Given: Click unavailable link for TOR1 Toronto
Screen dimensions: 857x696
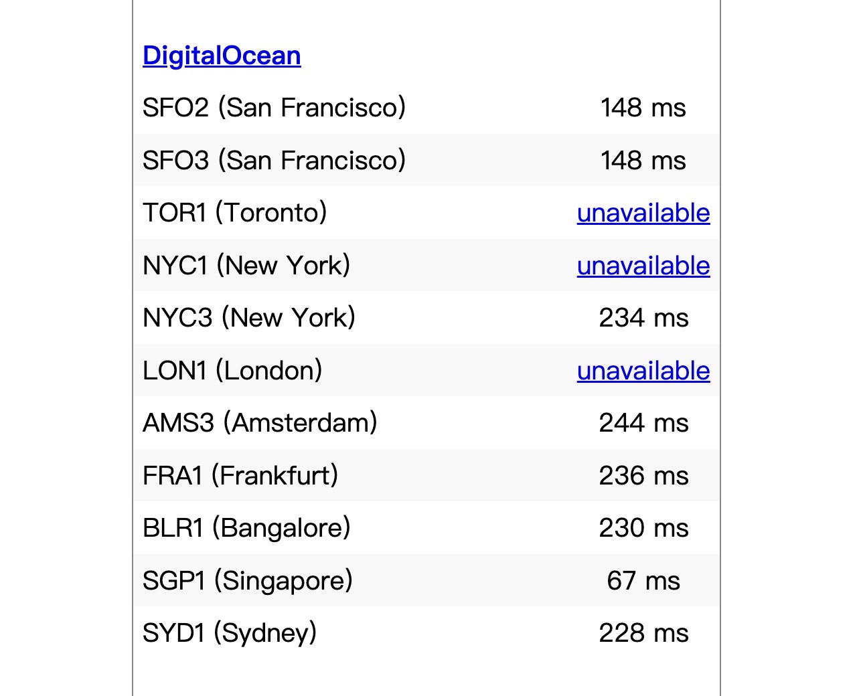Looking at the screenshot, I should coord(643,213).
